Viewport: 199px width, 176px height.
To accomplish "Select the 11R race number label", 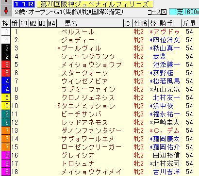I will tap(24, 4).
